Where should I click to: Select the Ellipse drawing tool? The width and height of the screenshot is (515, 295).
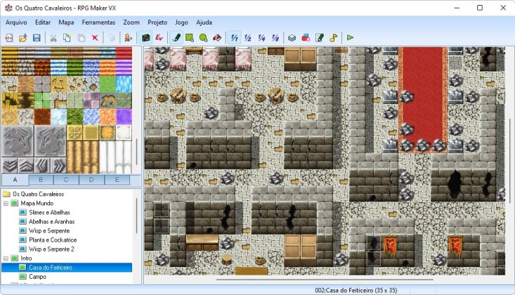tap(203, 38)
